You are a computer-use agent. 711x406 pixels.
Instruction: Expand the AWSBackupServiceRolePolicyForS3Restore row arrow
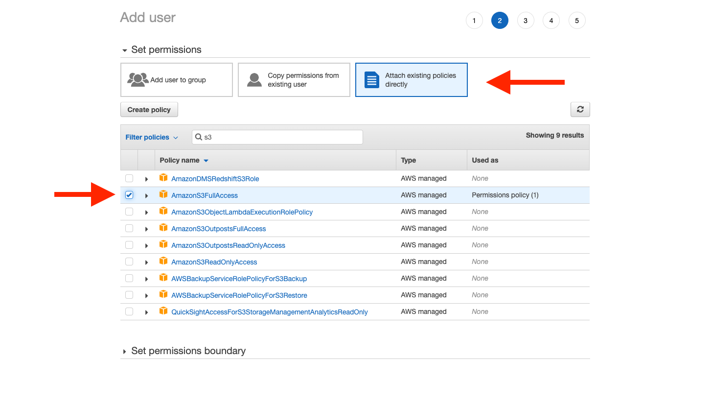[x=146, y=296]
